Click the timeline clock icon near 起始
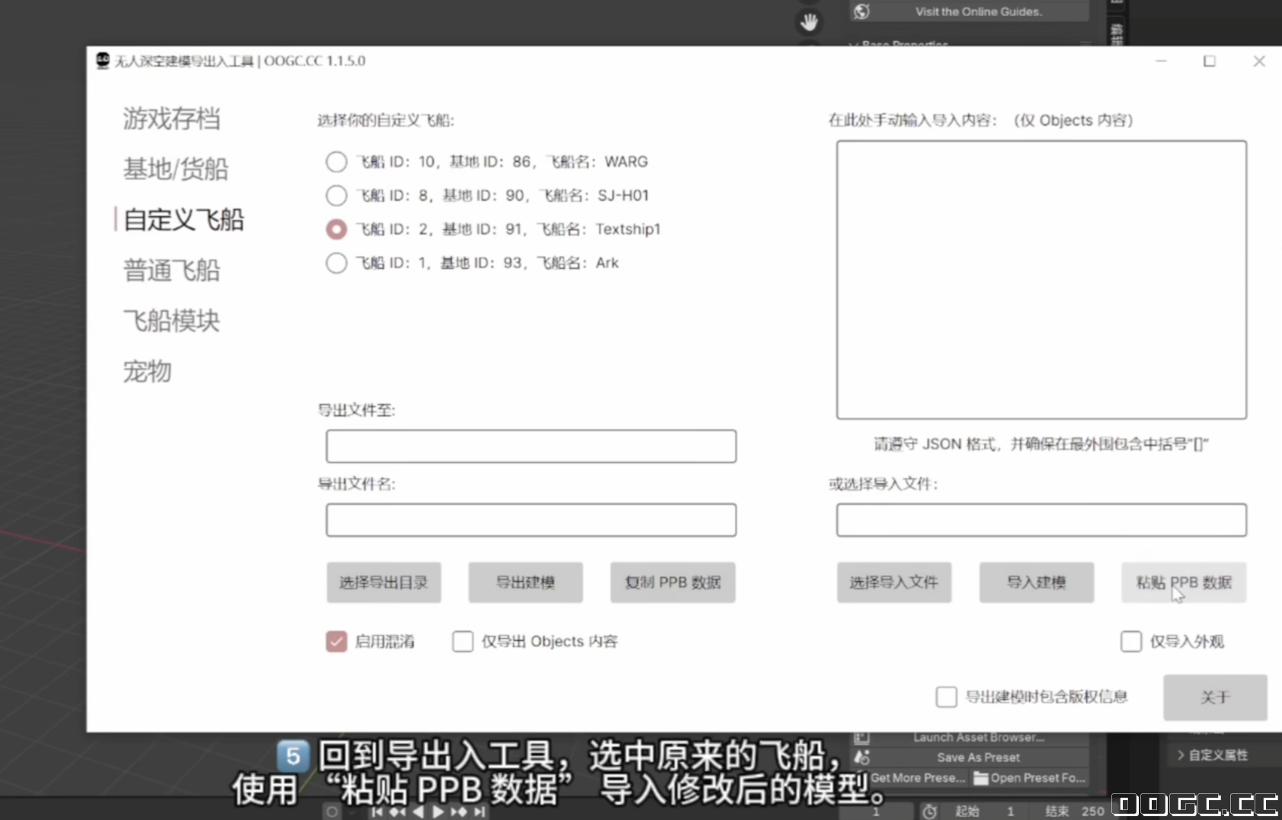The width and height of the screenshot is (1282, 820). tap(929, 812)
